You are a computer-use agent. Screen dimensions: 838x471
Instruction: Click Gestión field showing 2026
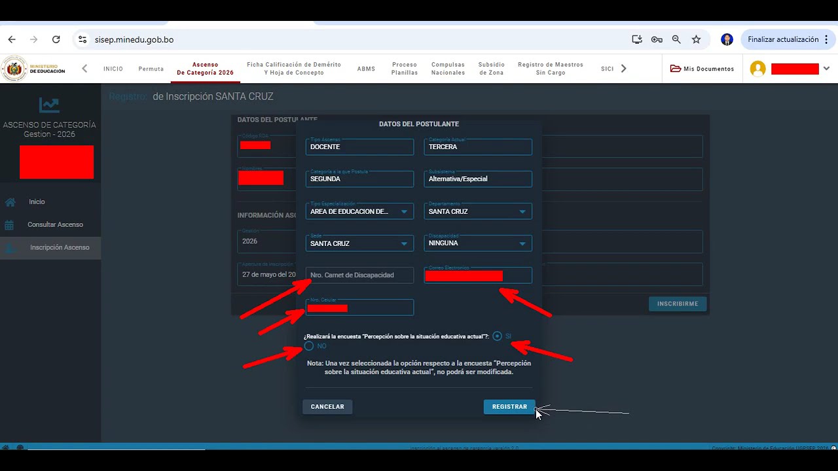(x=266, y=241)
